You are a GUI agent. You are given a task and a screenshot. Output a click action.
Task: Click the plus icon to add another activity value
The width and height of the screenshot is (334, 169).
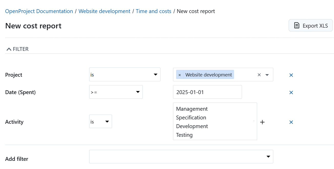(x=262, y=122)
